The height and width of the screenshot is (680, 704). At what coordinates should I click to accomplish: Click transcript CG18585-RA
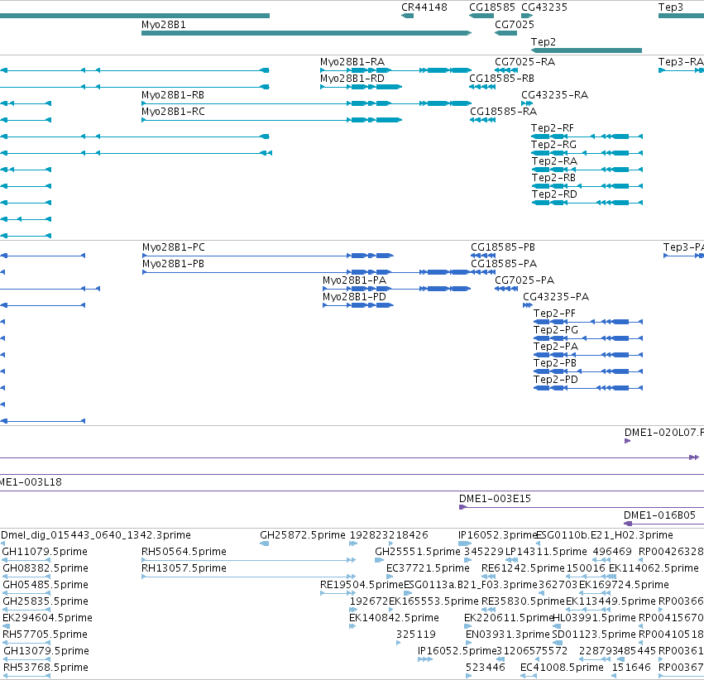(x=482, y=120)
